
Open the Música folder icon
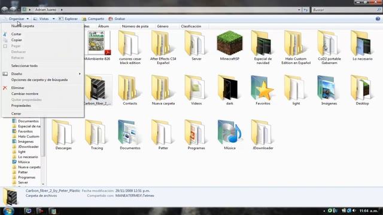coord(230,133)
